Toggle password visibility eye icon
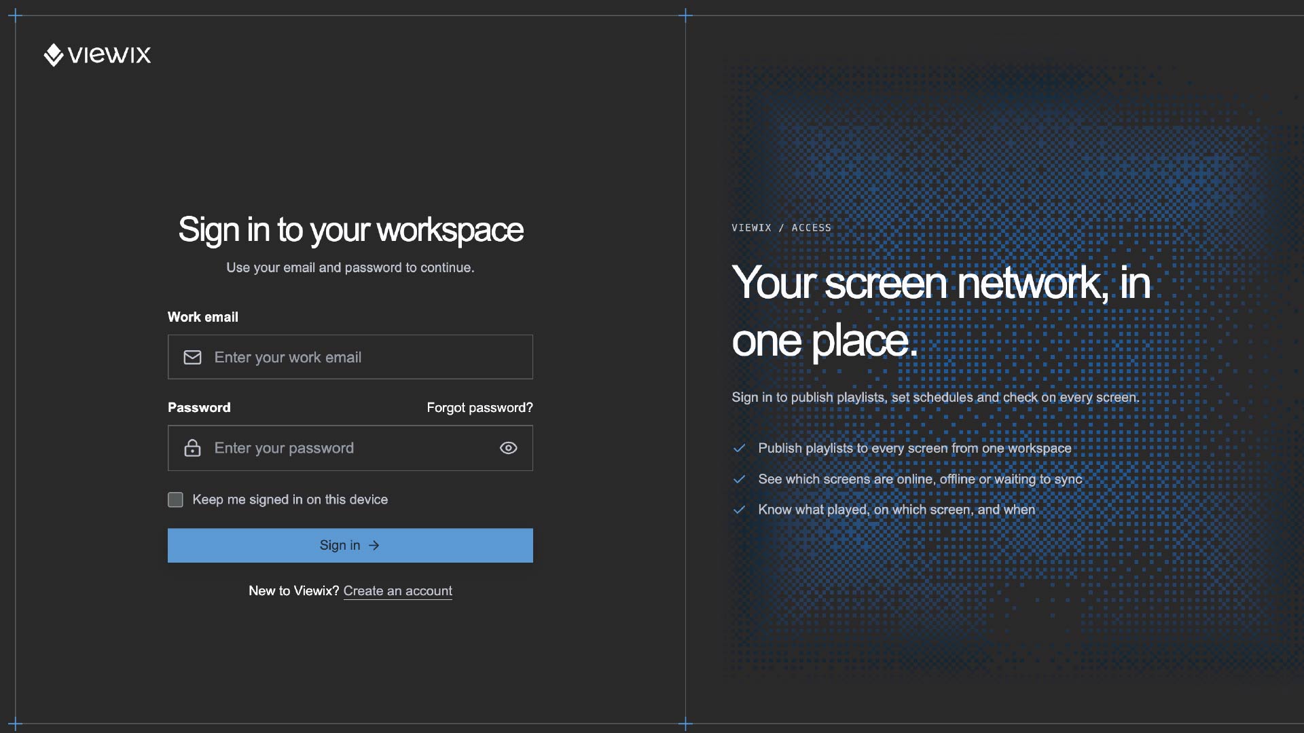 508,448
